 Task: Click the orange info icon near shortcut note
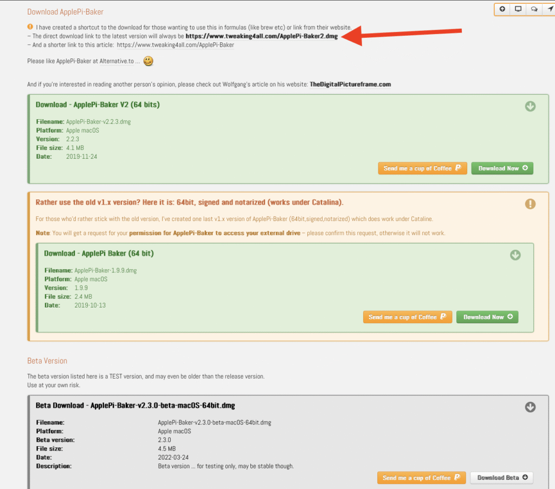30,27
